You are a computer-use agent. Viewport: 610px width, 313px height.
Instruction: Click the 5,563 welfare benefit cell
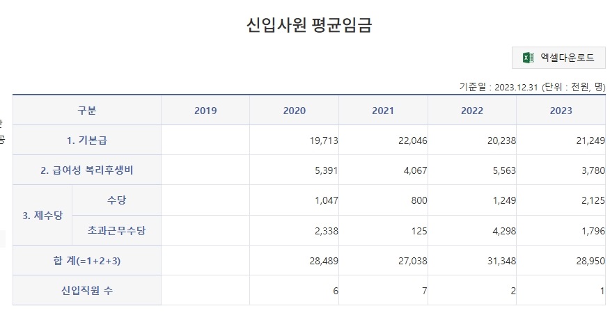[x=472, y=170]
